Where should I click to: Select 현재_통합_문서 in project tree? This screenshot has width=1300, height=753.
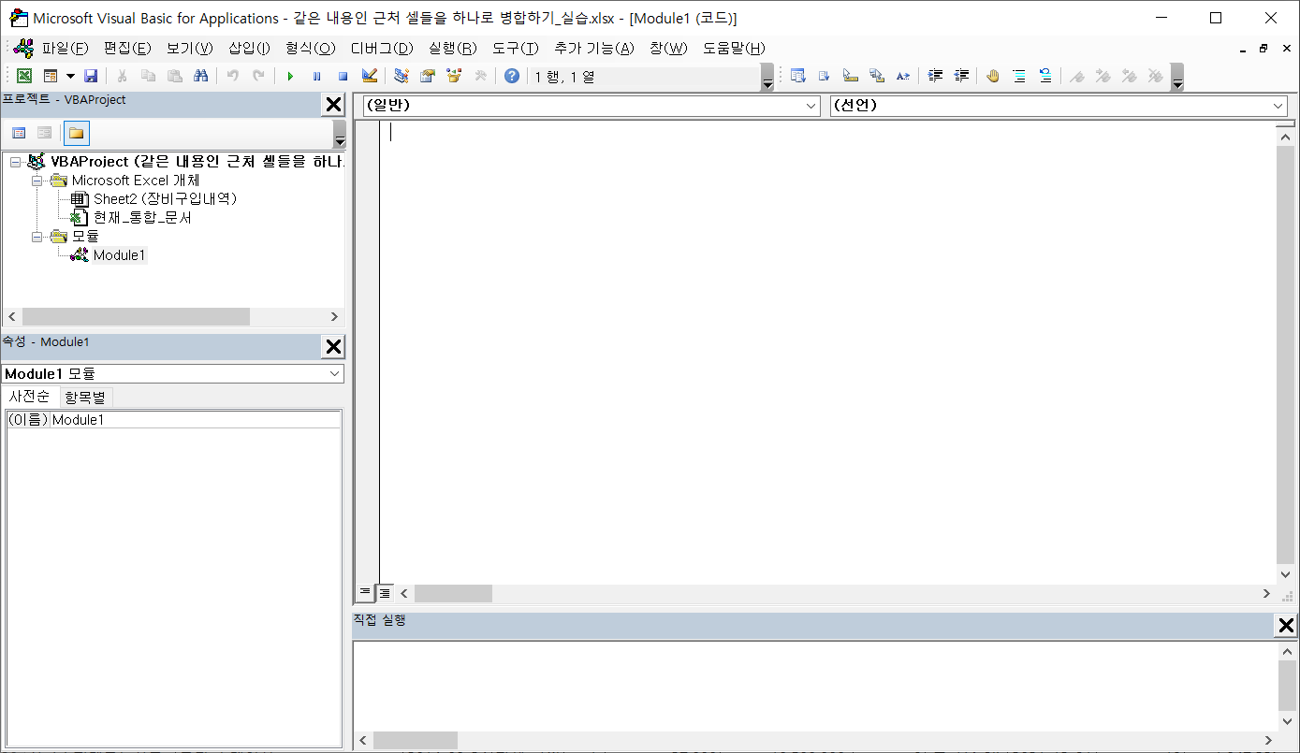tap(142, 217)
